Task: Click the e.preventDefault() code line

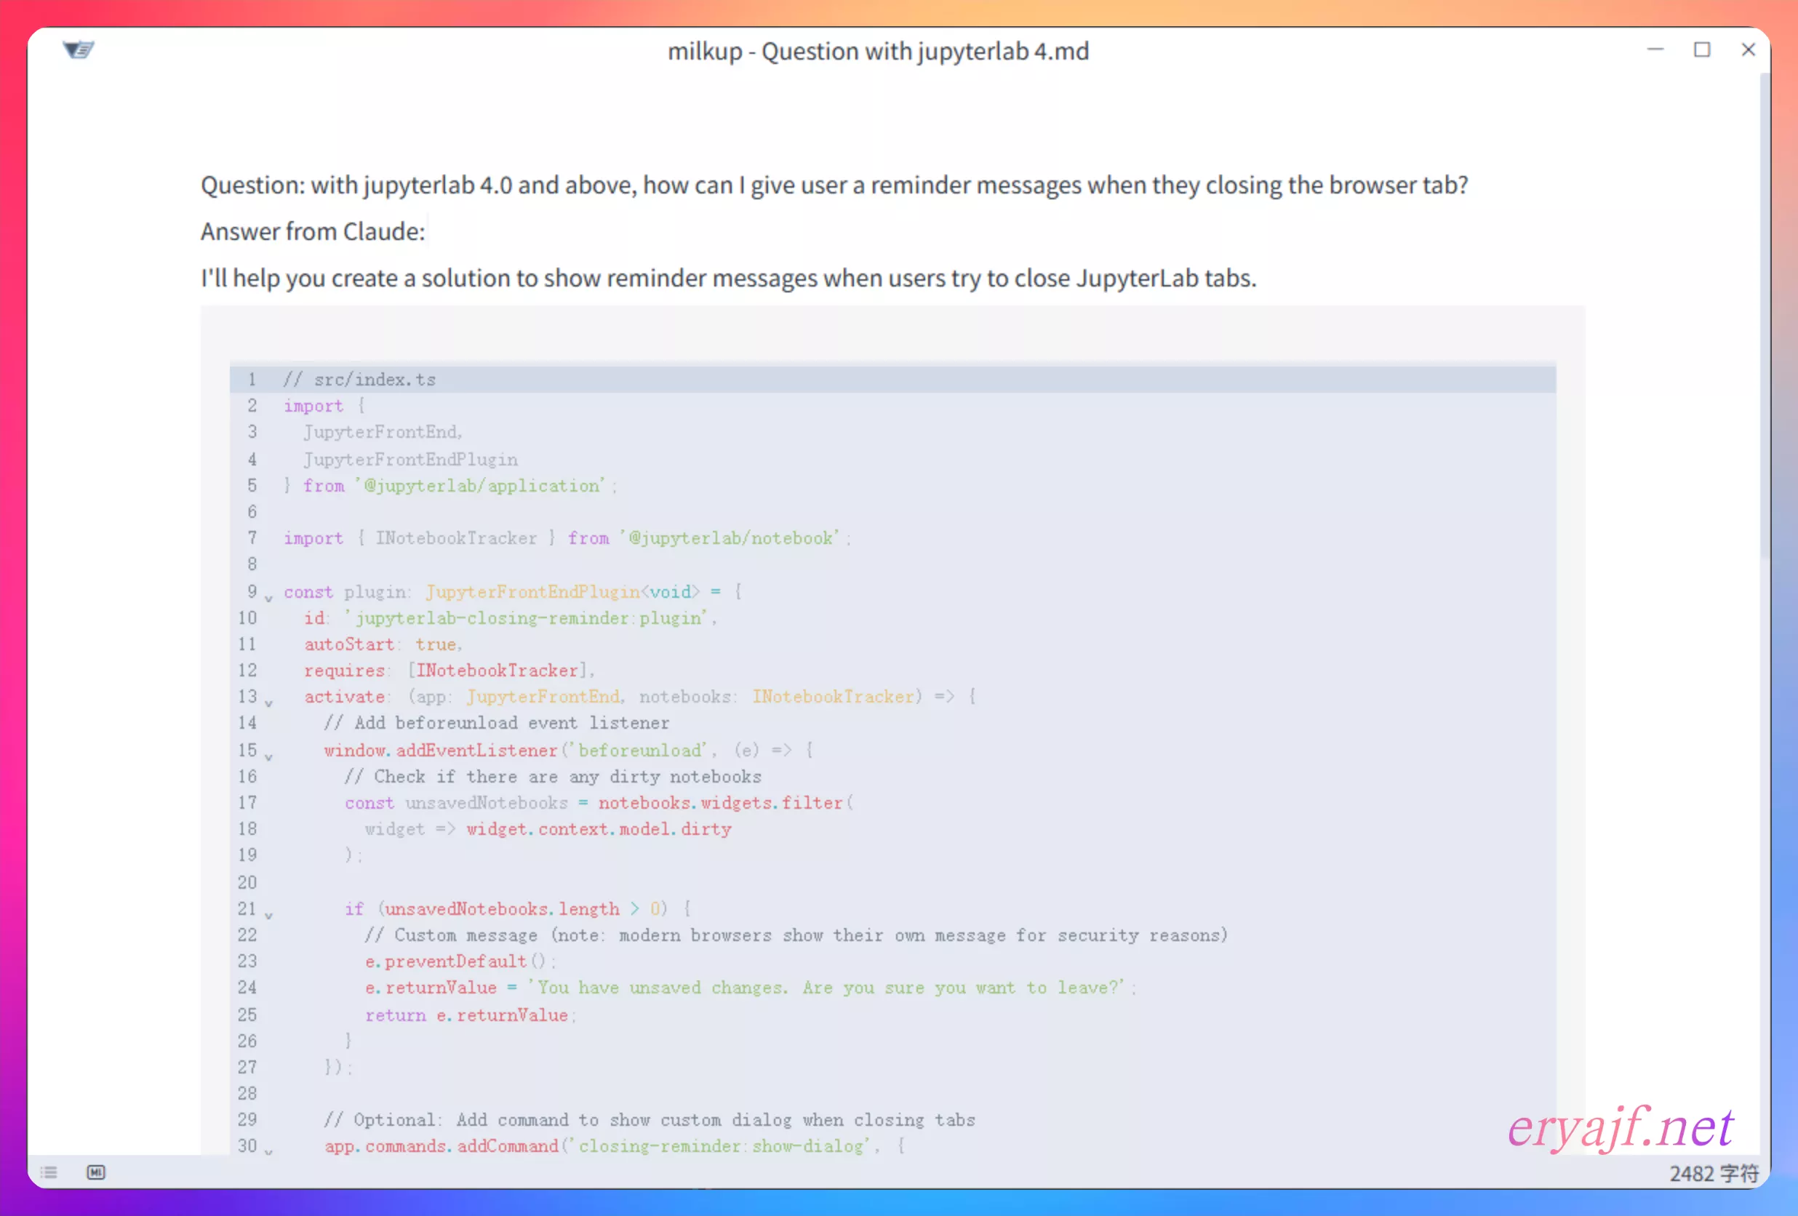Action: coord(460,961)
